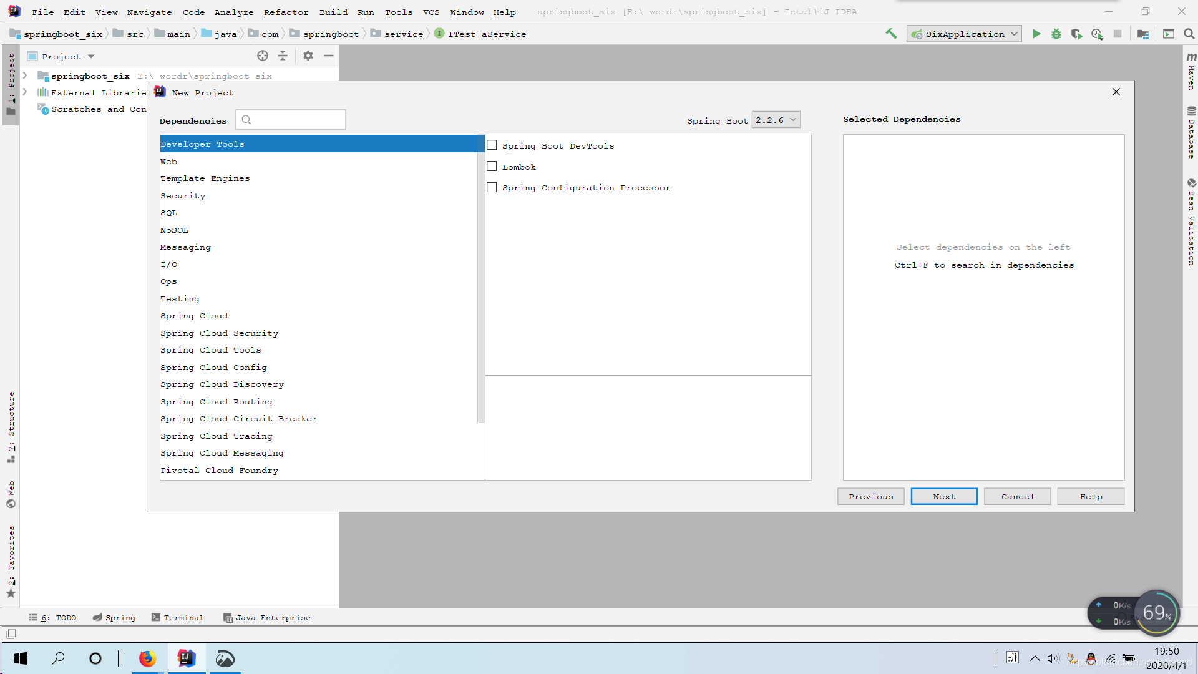Viewport: 1198px width, 674px height.
Task: Enable the Lombok checkbox
Action: pos(492,167)
